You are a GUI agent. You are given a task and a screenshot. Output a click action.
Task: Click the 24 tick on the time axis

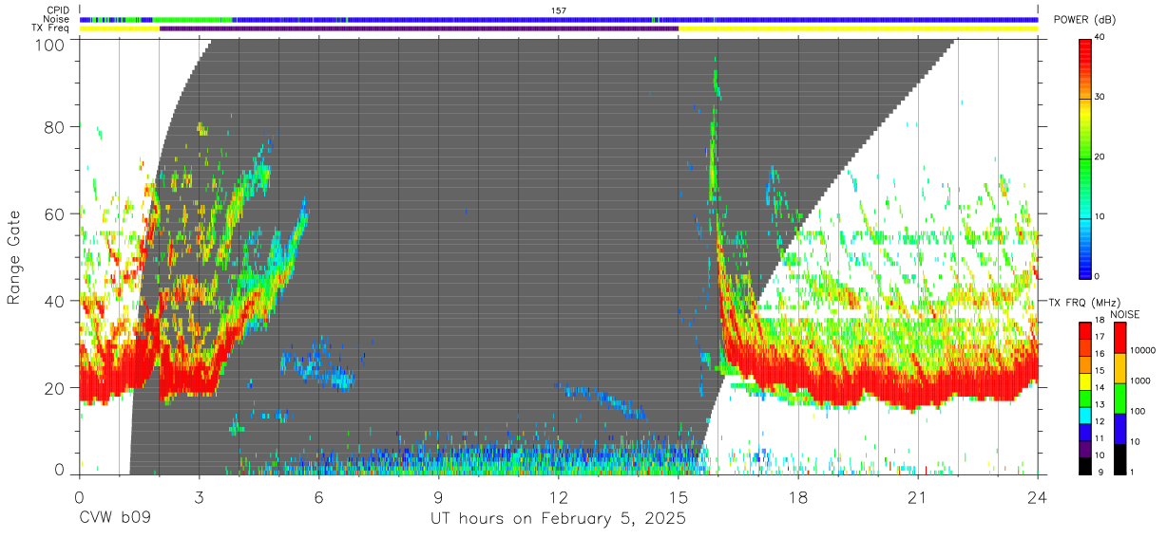pos(1038,498)
